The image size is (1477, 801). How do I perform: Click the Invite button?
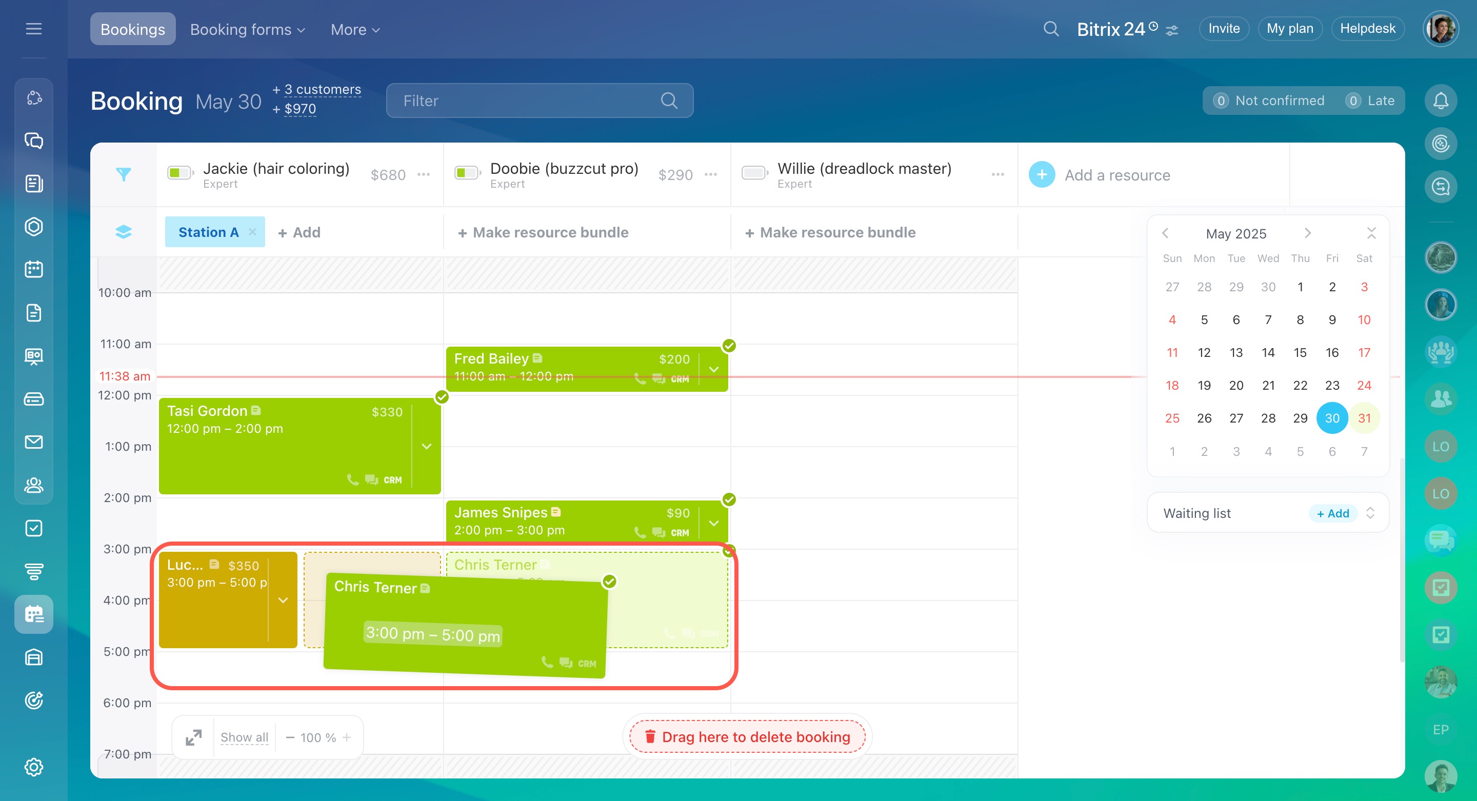(x=1224, y=29)
